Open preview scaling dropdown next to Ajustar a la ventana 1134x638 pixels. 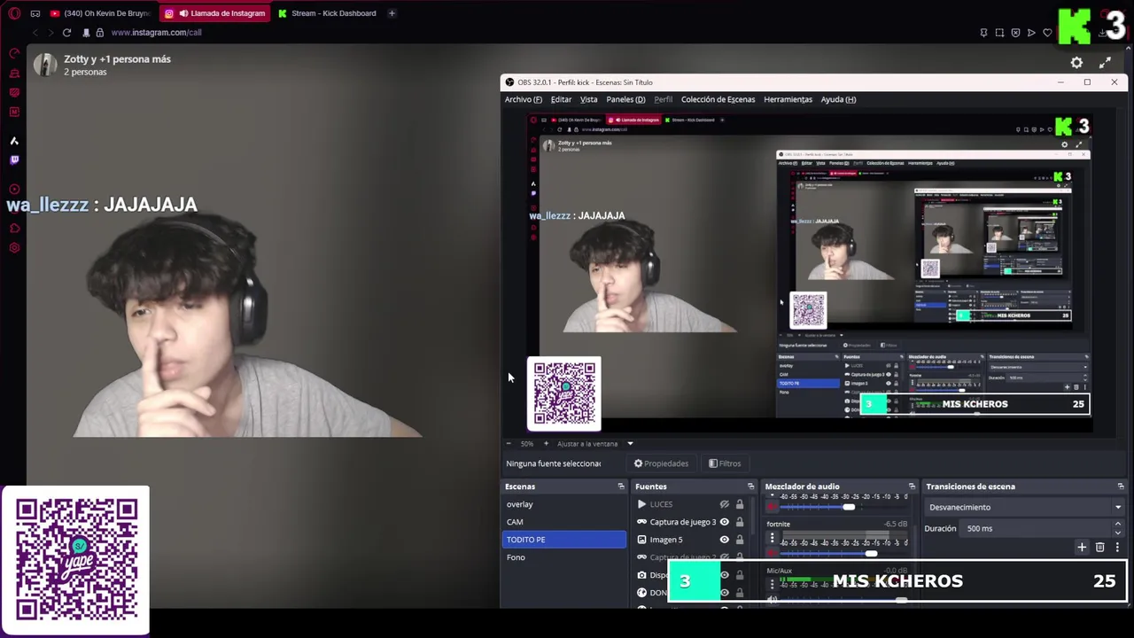(630, 443)
